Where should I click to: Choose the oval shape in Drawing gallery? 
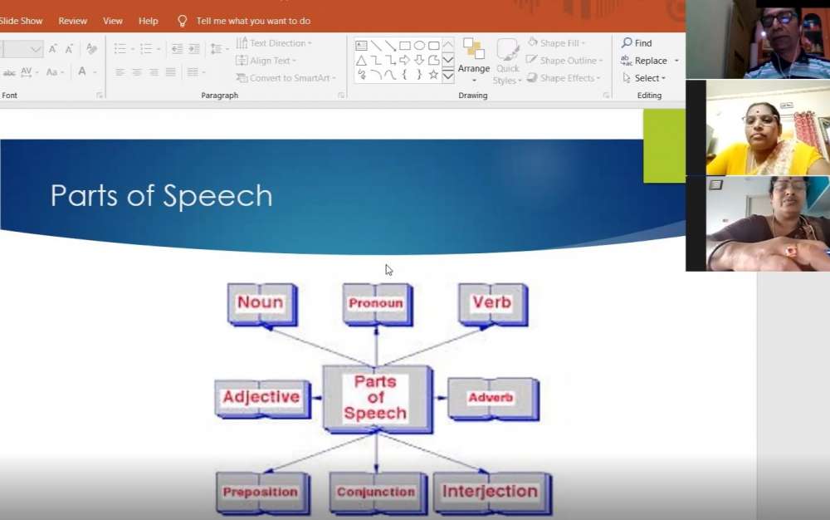click(419, 46)
